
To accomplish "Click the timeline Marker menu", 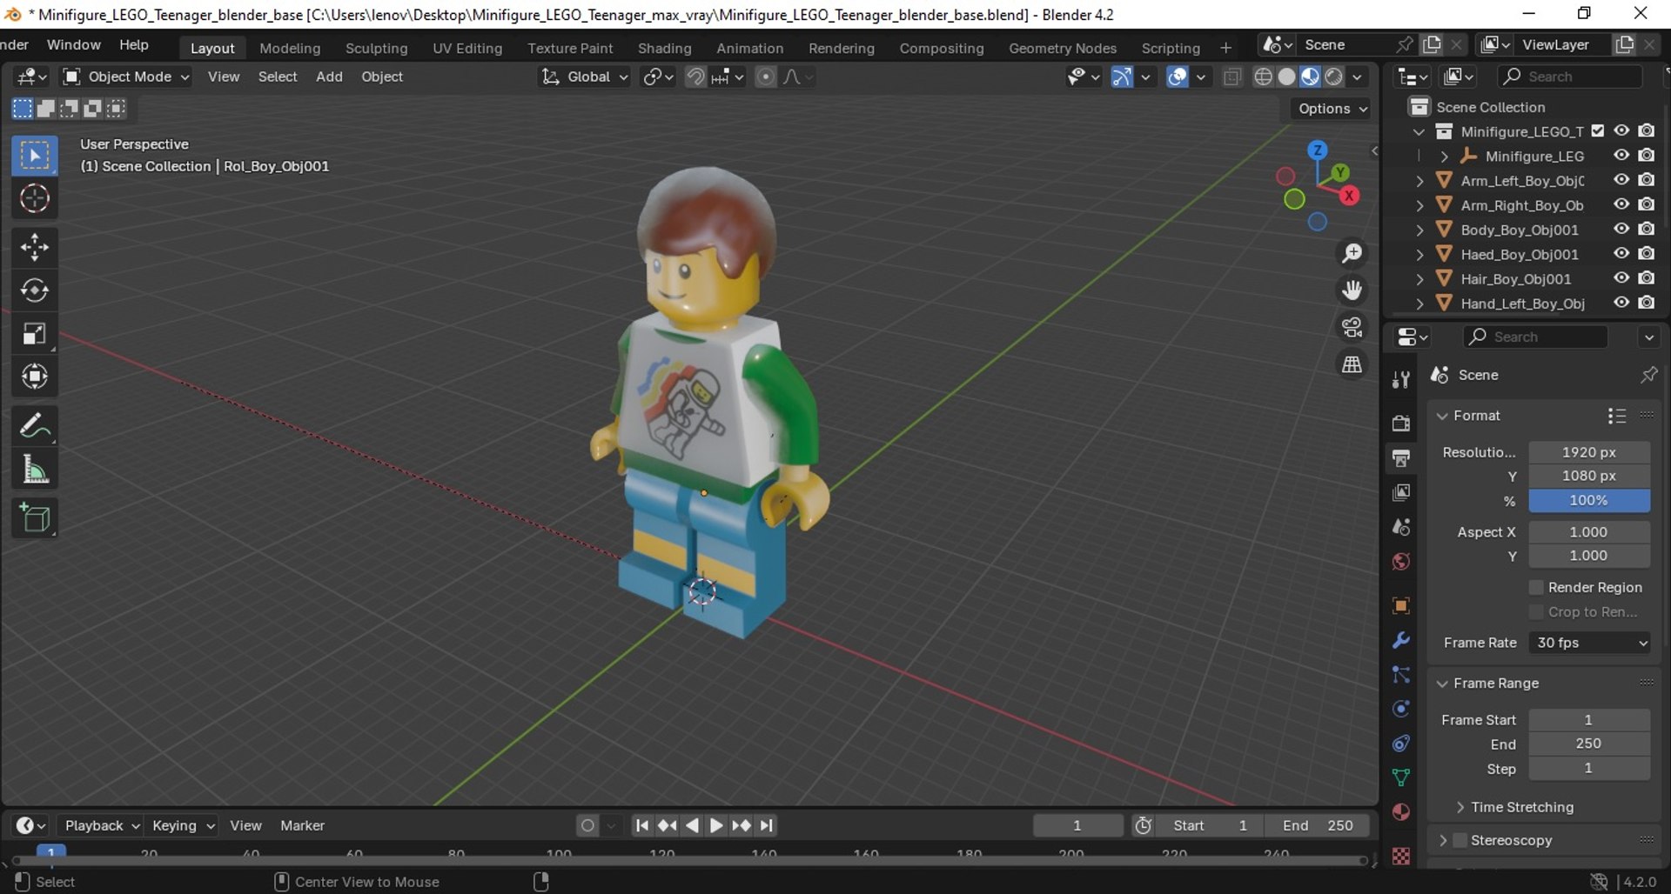I will [302, 826].
